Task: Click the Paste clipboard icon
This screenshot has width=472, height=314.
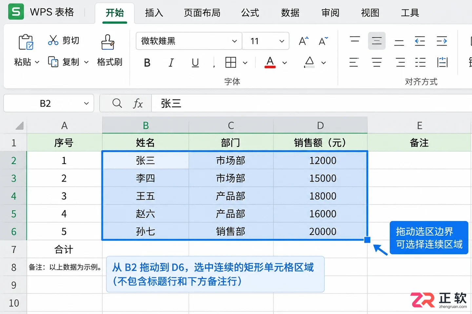Action: pos(26,42)
